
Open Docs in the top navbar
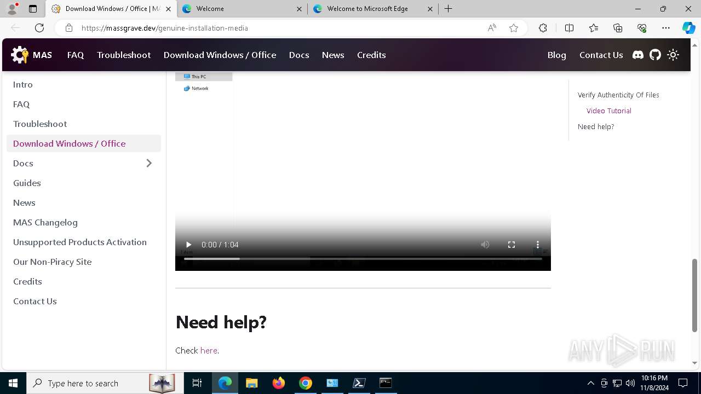click(x=299, y=55)
